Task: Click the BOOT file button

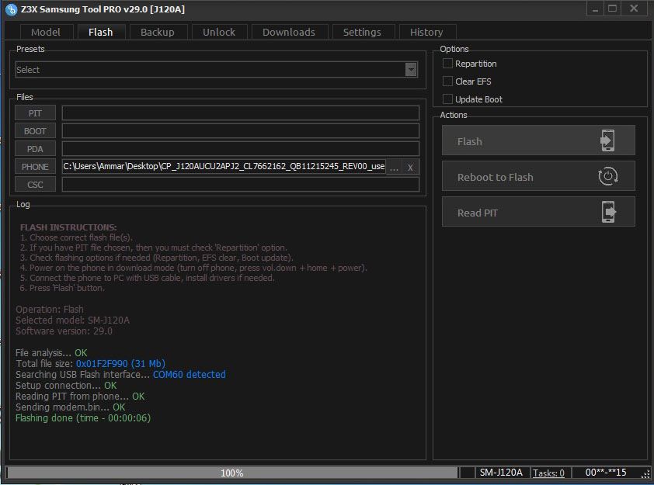Action: click(x=35, y=131)
